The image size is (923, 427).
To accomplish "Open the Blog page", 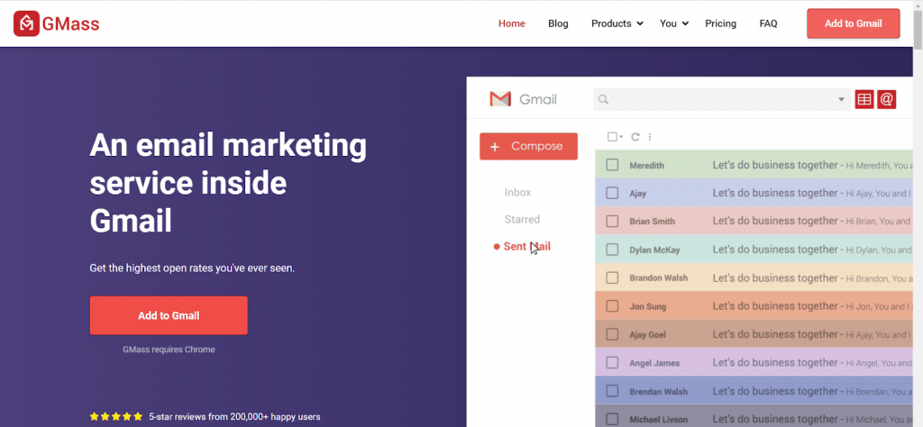I will click(558, 23).
